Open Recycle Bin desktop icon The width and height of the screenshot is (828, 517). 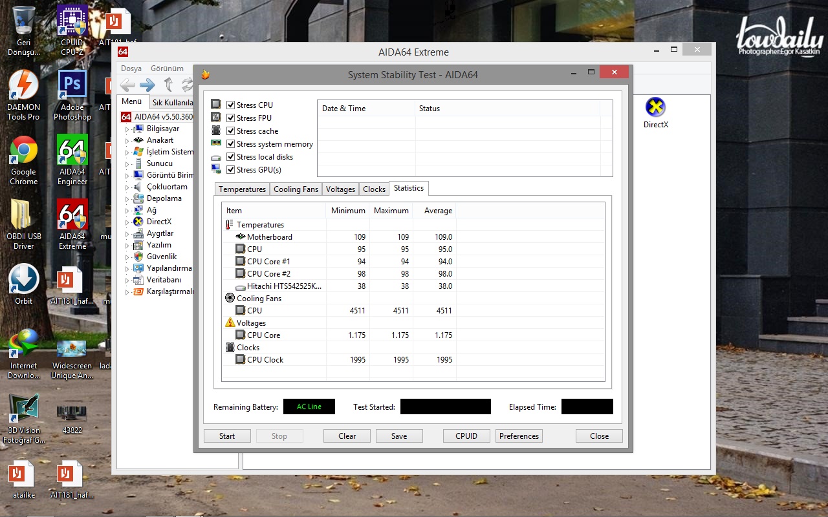point(24,31)
